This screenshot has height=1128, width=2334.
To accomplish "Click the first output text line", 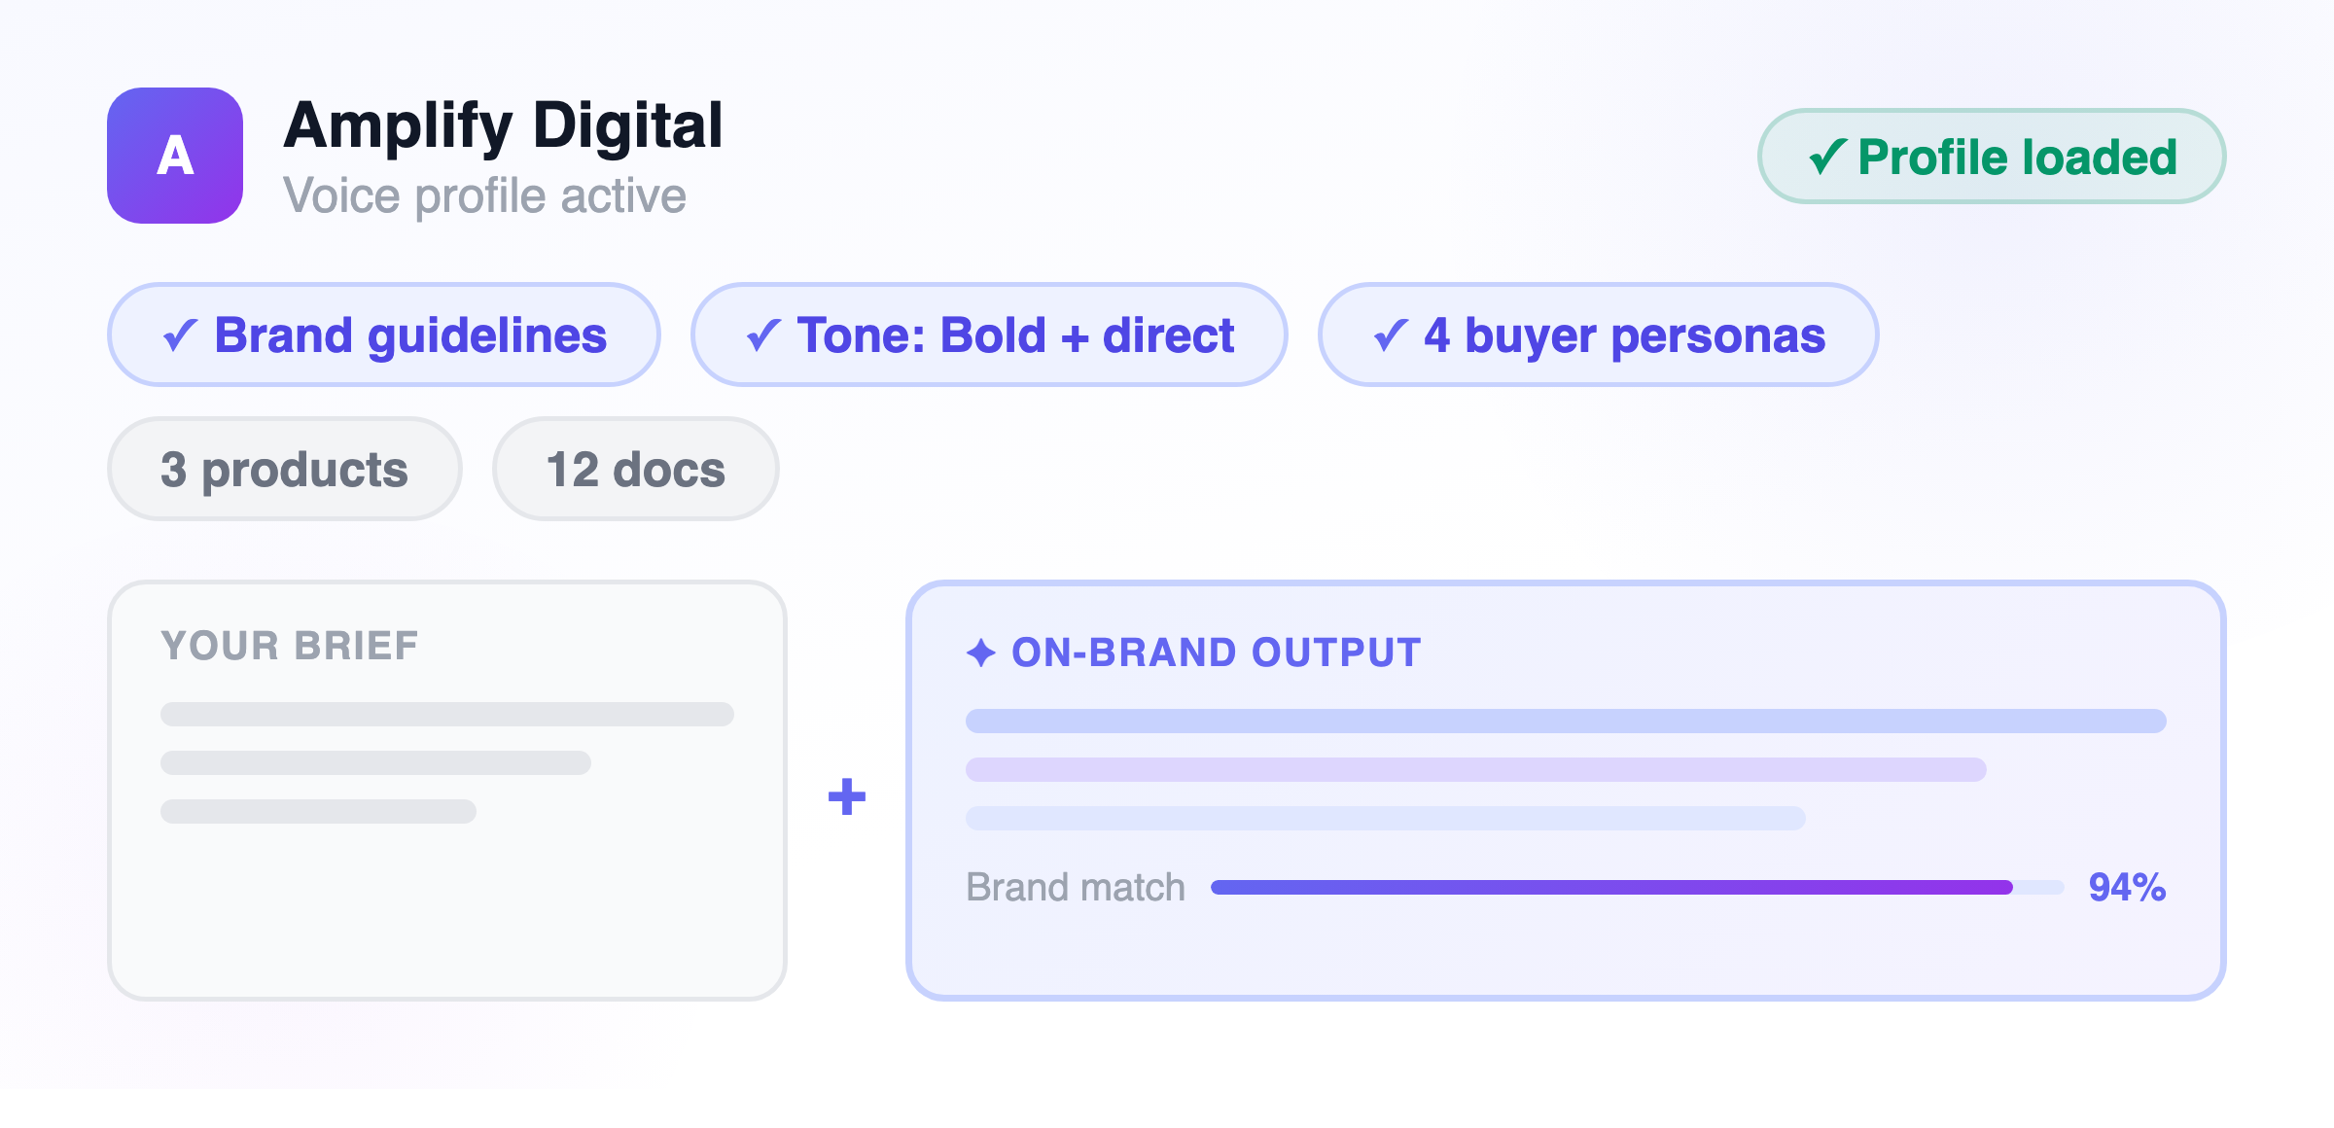I will coord(1566,721).
